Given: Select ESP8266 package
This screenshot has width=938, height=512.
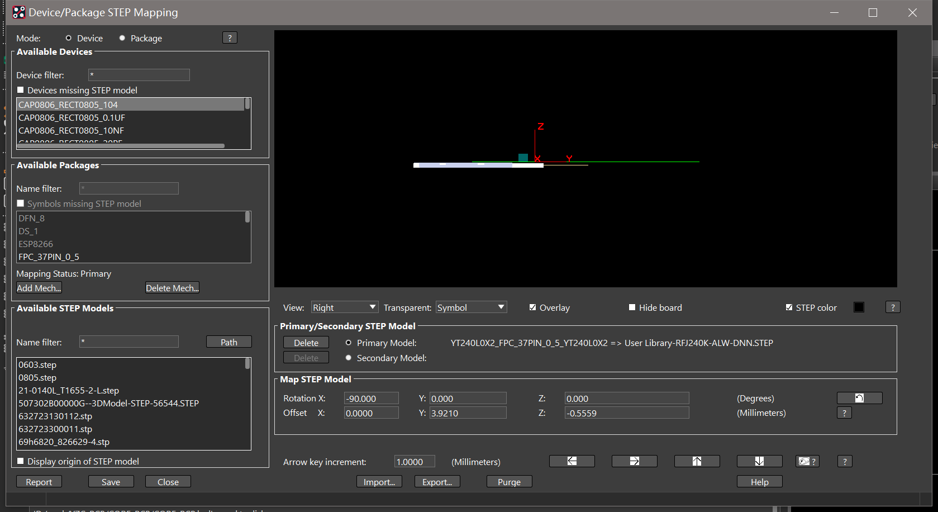Looking at the screenshot, I should pyautogui.click(x=131, y=244).
